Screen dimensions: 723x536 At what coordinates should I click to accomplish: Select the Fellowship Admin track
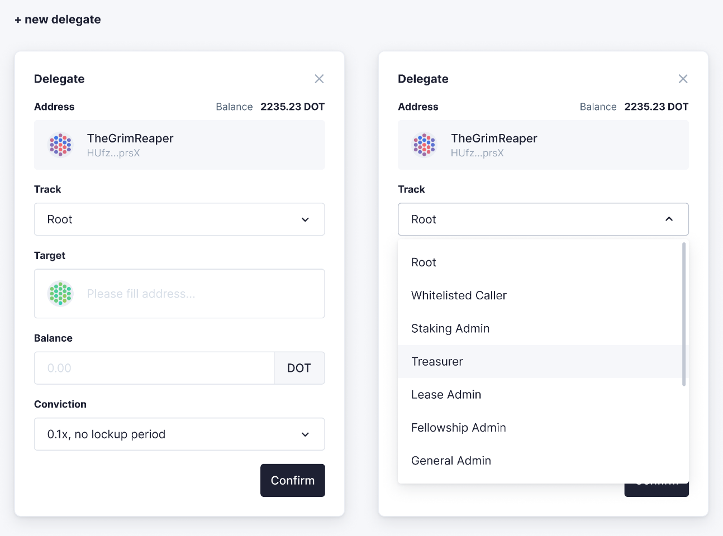click(x=458, y=427)
